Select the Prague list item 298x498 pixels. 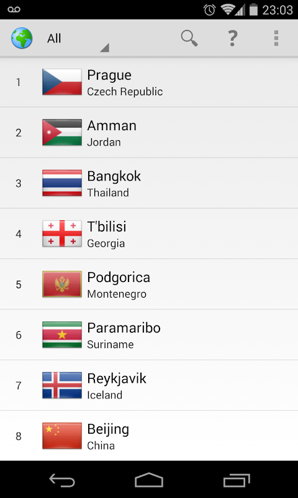pyautogui.click(x=149, y=82)
